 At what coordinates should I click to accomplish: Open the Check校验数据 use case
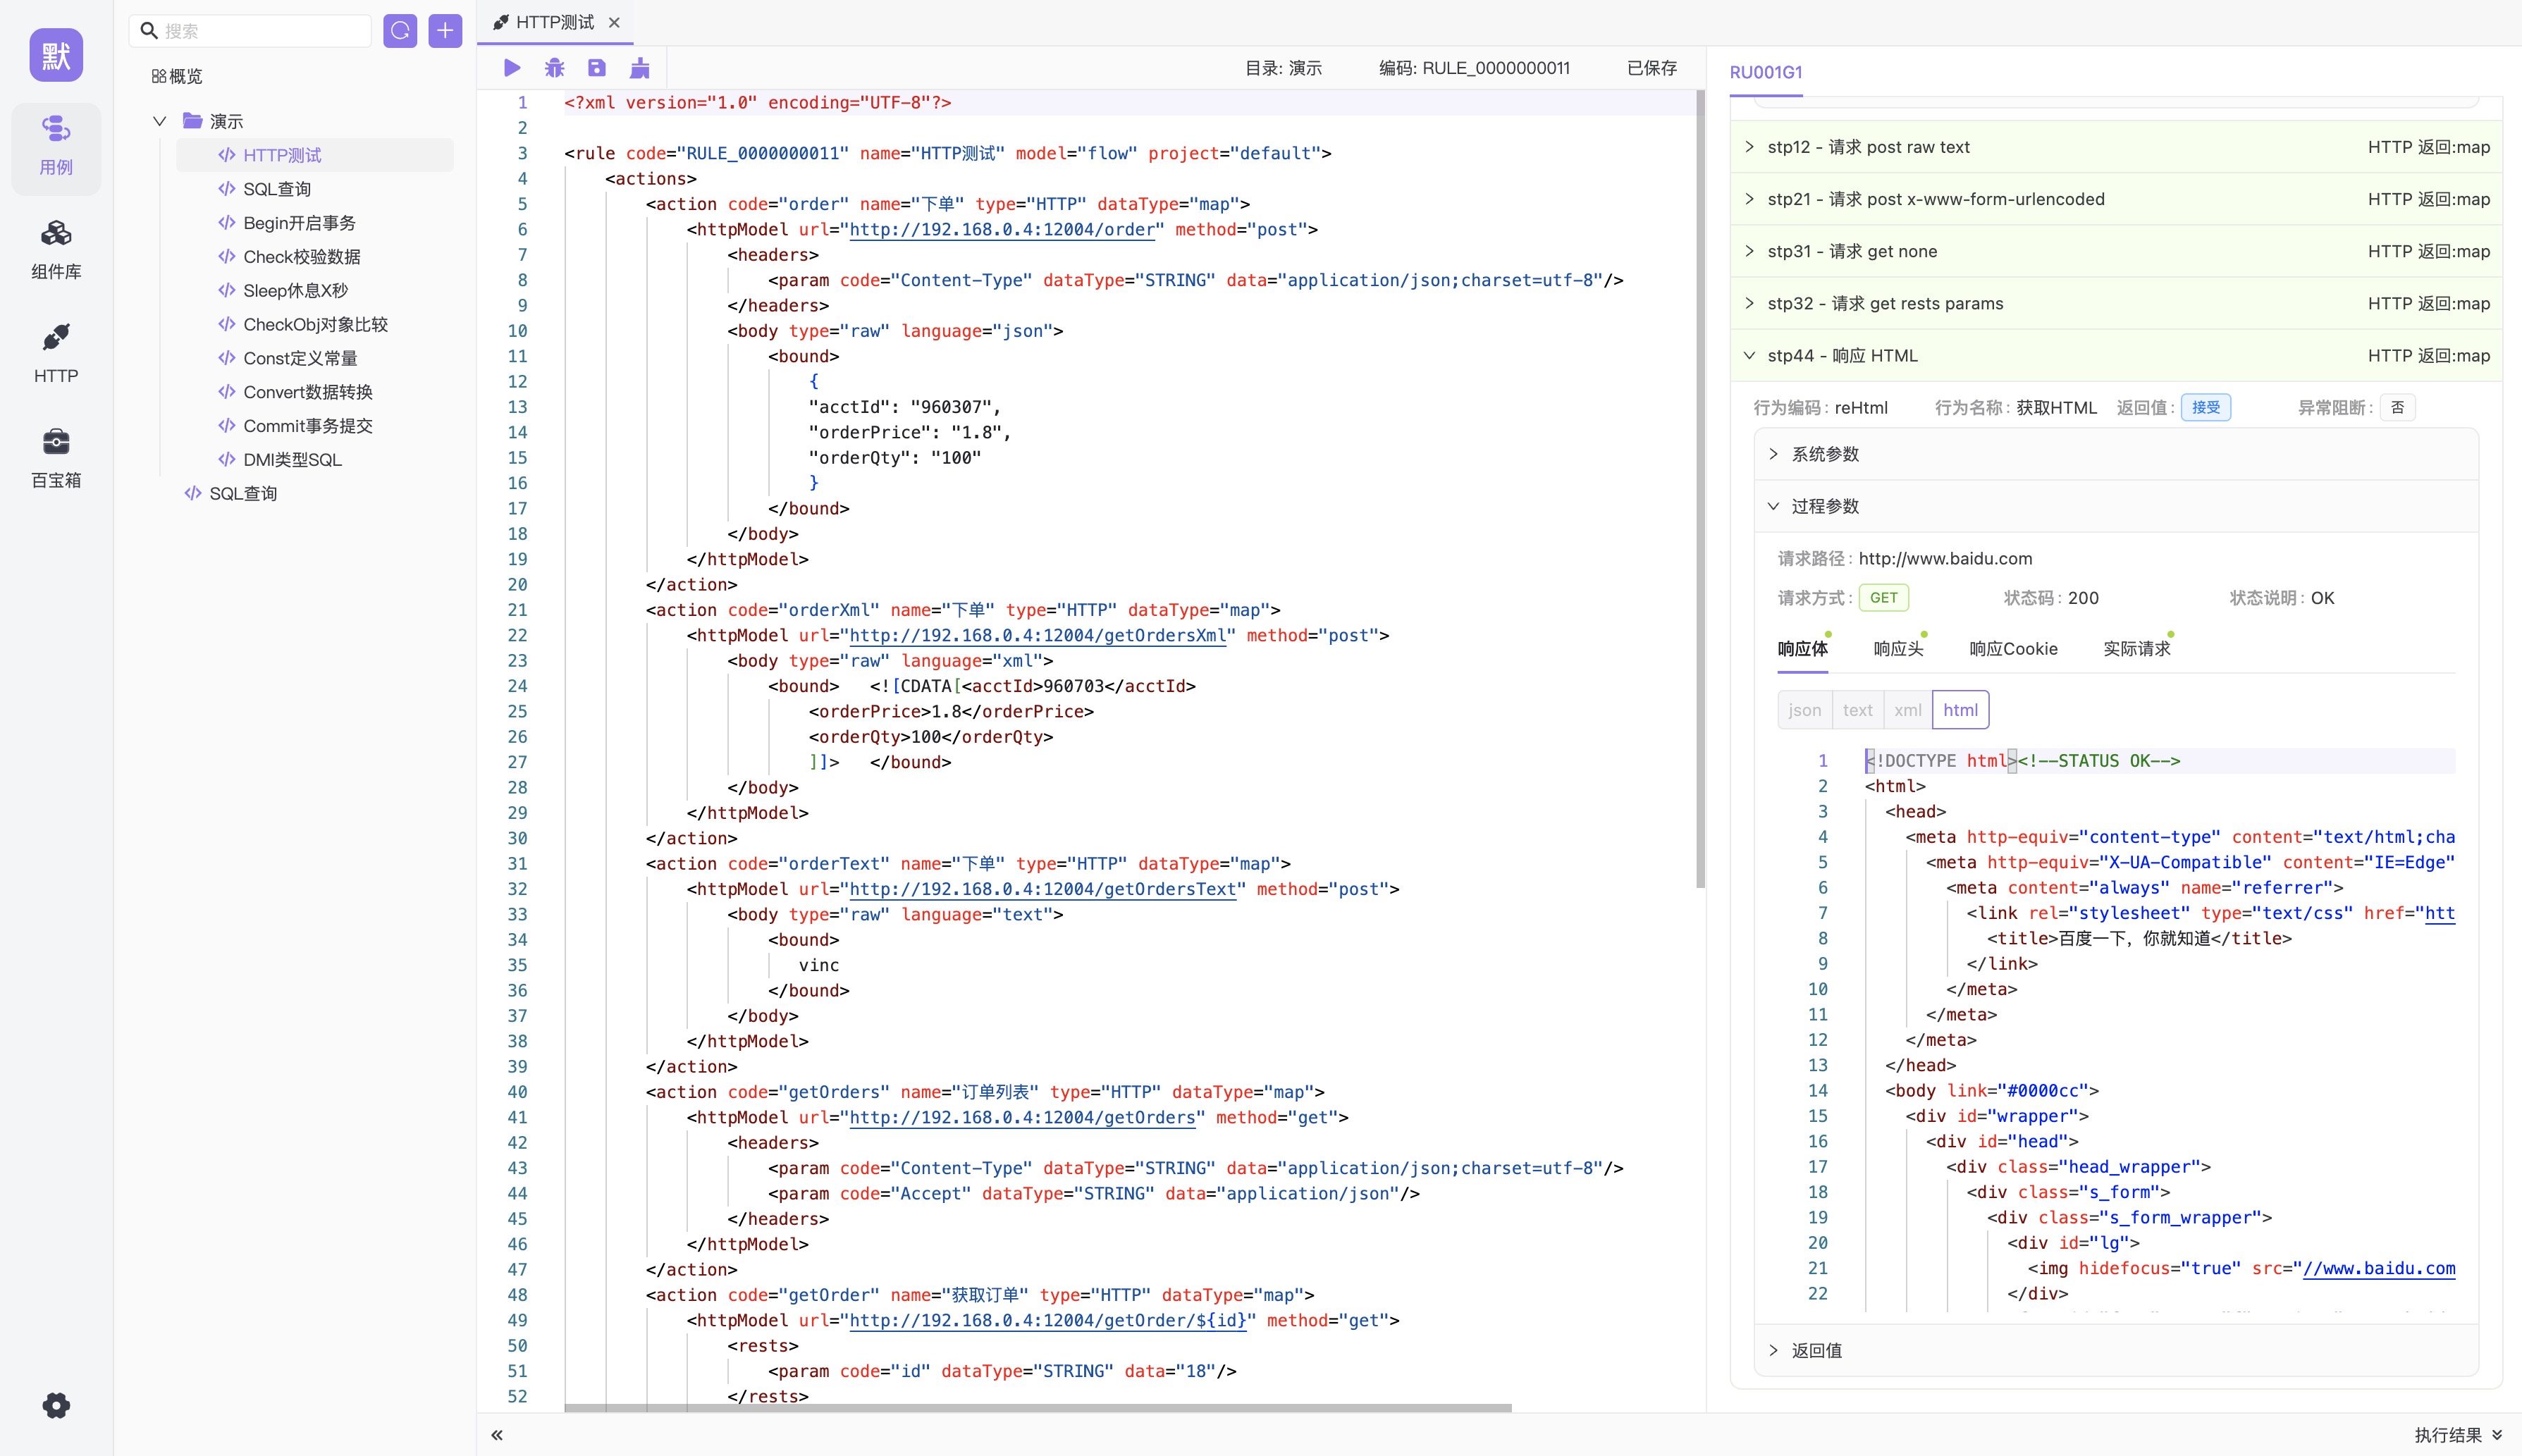301,257
